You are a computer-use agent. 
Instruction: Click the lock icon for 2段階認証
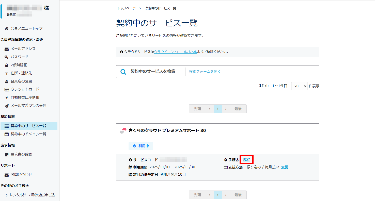[x=7, y=65]
